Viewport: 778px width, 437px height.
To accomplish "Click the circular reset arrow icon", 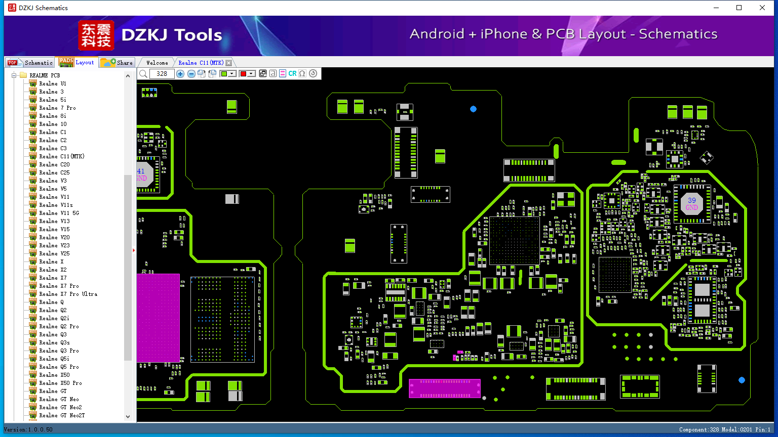I will [313, 74].
